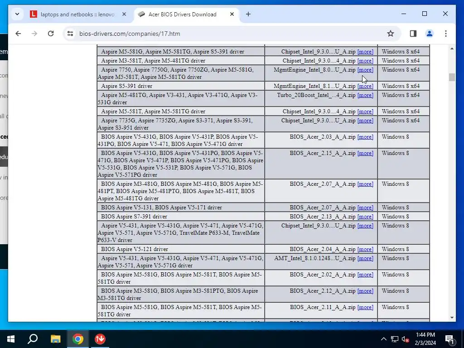Close the laptops and netbooks lenovo tab
This screenshot has width=464, height=348.
124,14
